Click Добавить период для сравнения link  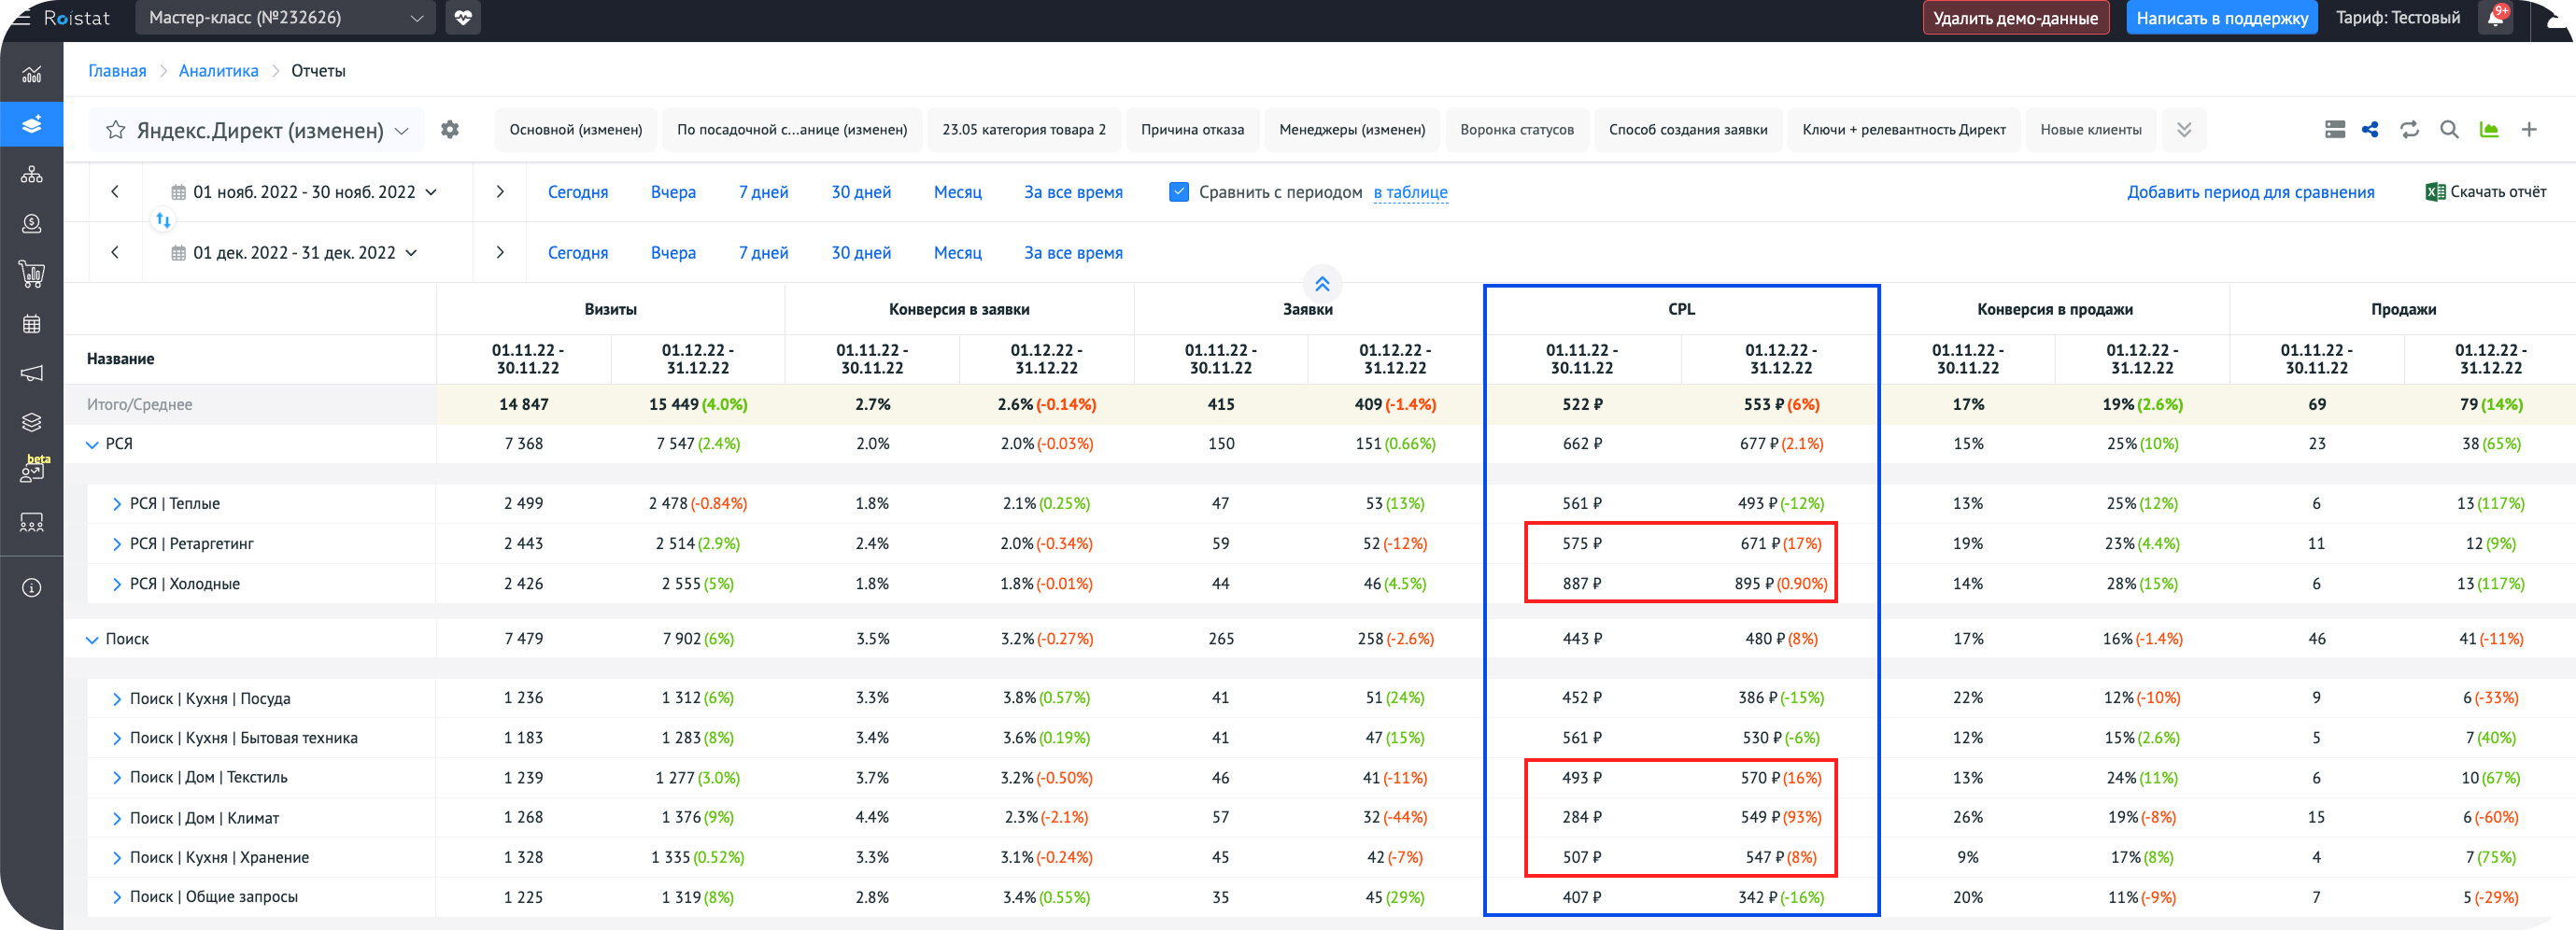point(2250,192)
